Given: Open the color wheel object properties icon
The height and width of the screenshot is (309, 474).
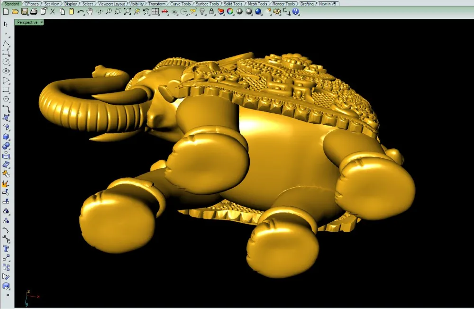Looking at the screenshot, I should pyautogui.click(x=230, y=11).
